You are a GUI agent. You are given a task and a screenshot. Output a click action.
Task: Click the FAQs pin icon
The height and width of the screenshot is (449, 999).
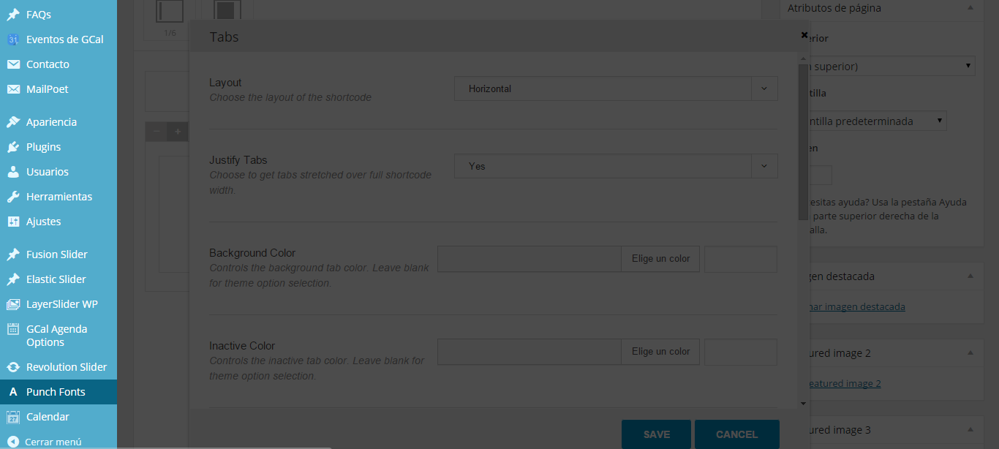click(13, 15)
